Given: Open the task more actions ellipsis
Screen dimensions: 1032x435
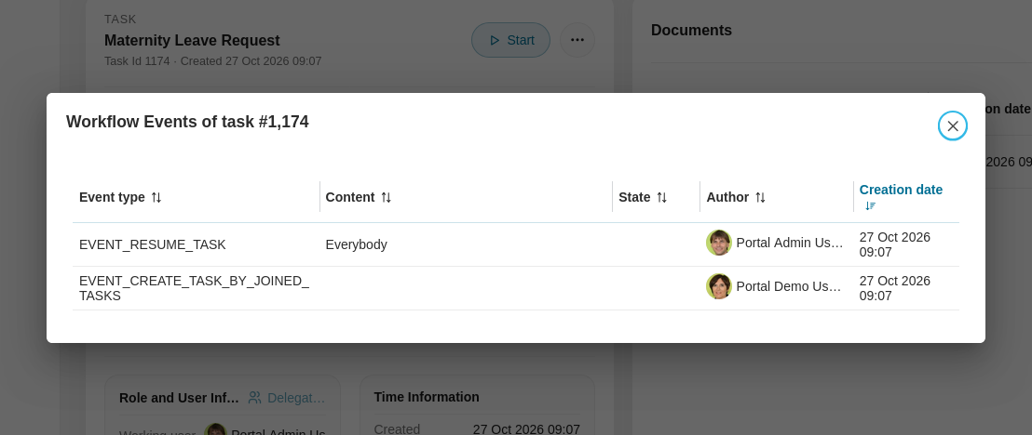Looking at the screenshot, I should (577, 40).
